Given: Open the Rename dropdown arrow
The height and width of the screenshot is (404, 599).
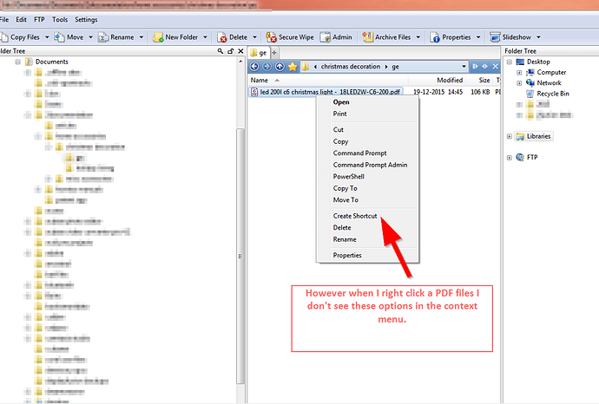Looking at the screenshot, I should point(141,37).
